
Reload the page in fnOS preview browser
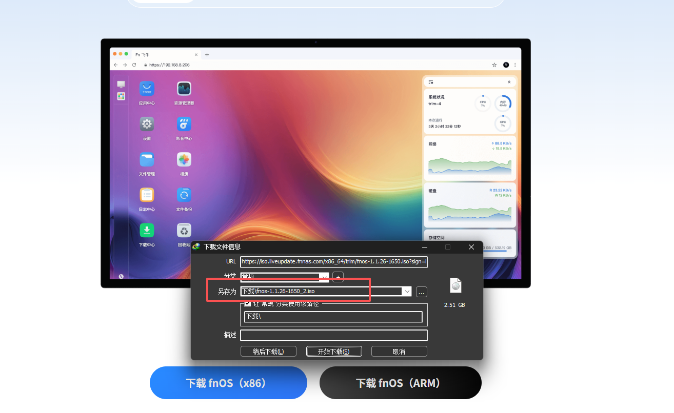click(x=134, y=65)
